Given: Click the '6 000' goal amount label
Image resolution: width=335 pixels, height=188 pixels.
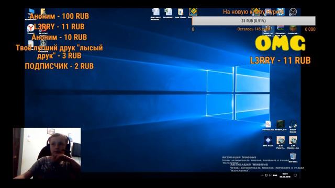Looking at the screenshot, I should (310, 29).
